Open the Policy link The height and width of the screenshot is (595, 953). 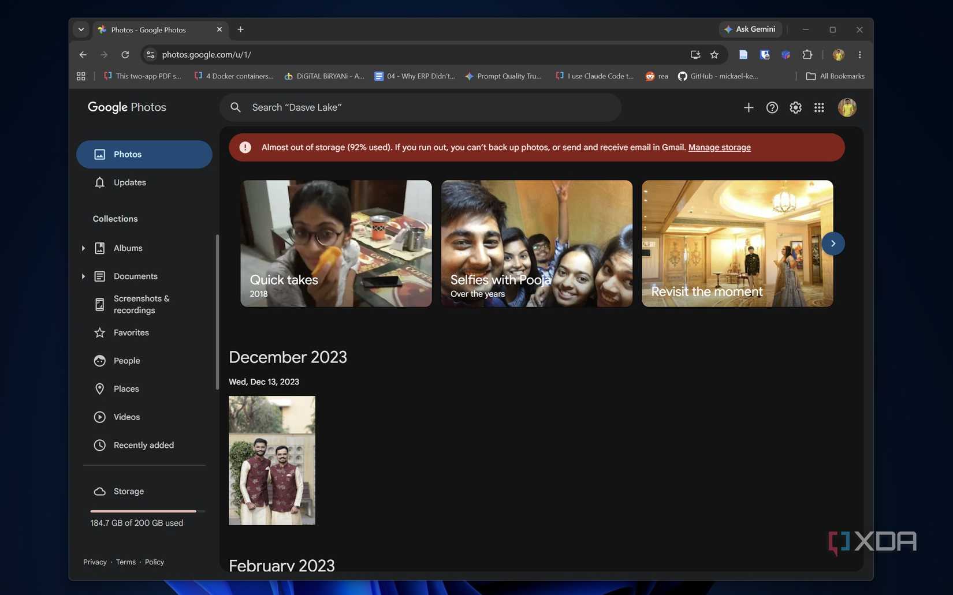pos(154,562)
